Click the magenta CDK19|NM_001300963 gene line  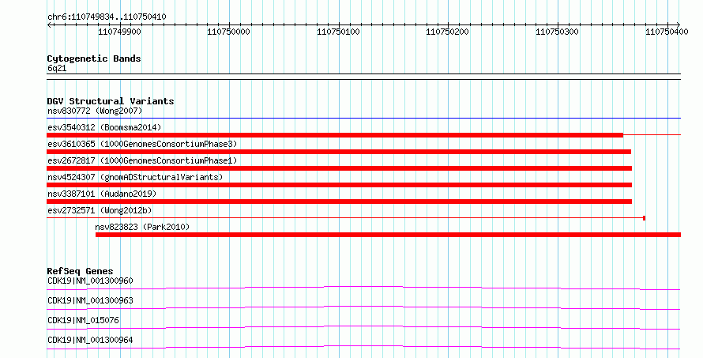[363, 307]
